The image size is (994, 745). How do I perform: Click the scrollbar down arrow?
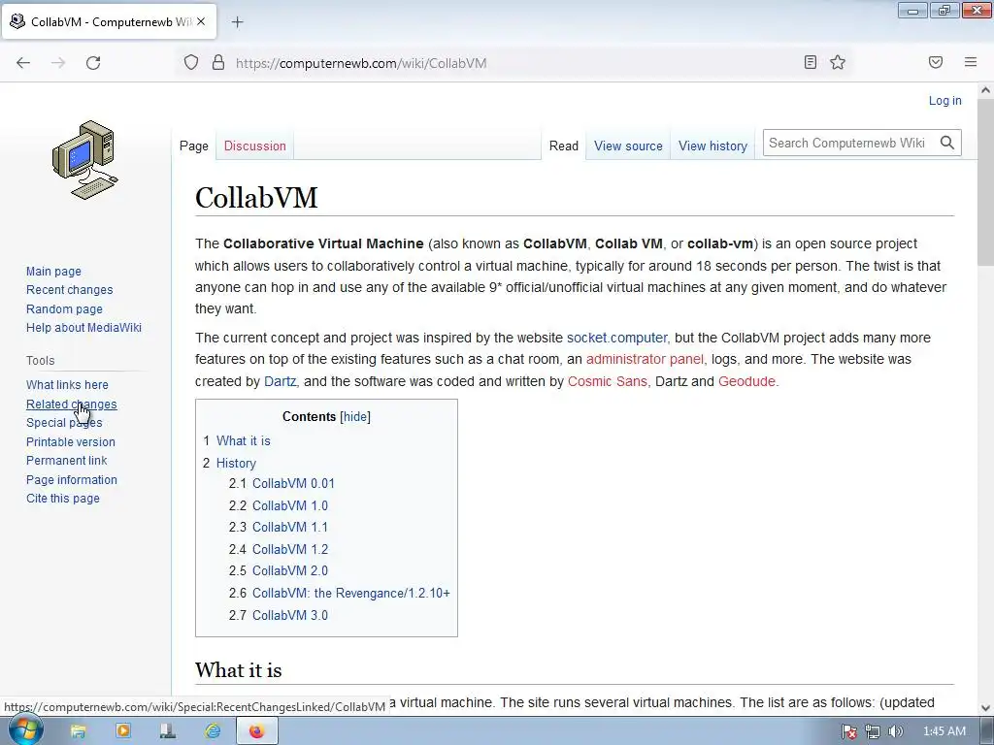point(986,708)
